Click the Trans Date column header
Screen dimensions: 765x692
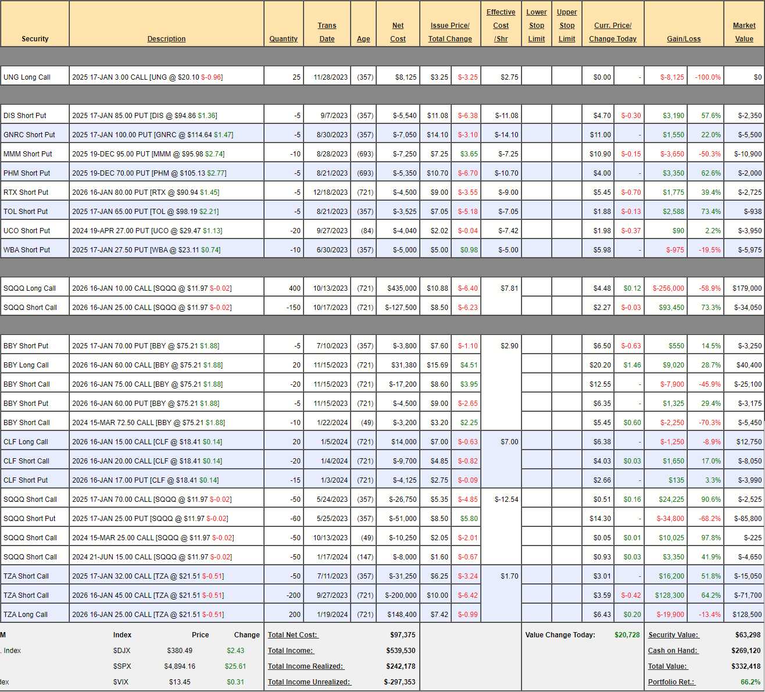pos(327,32)
